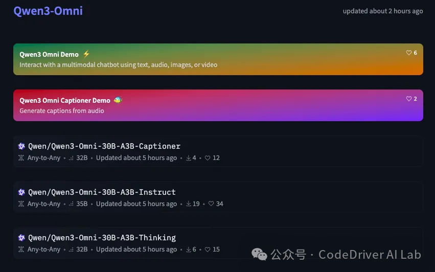The width and height of the screenshot is (435, 272).
Task: Open the Qwen3 Omni Captioner Demo card
Action: [x=218, y=105]
